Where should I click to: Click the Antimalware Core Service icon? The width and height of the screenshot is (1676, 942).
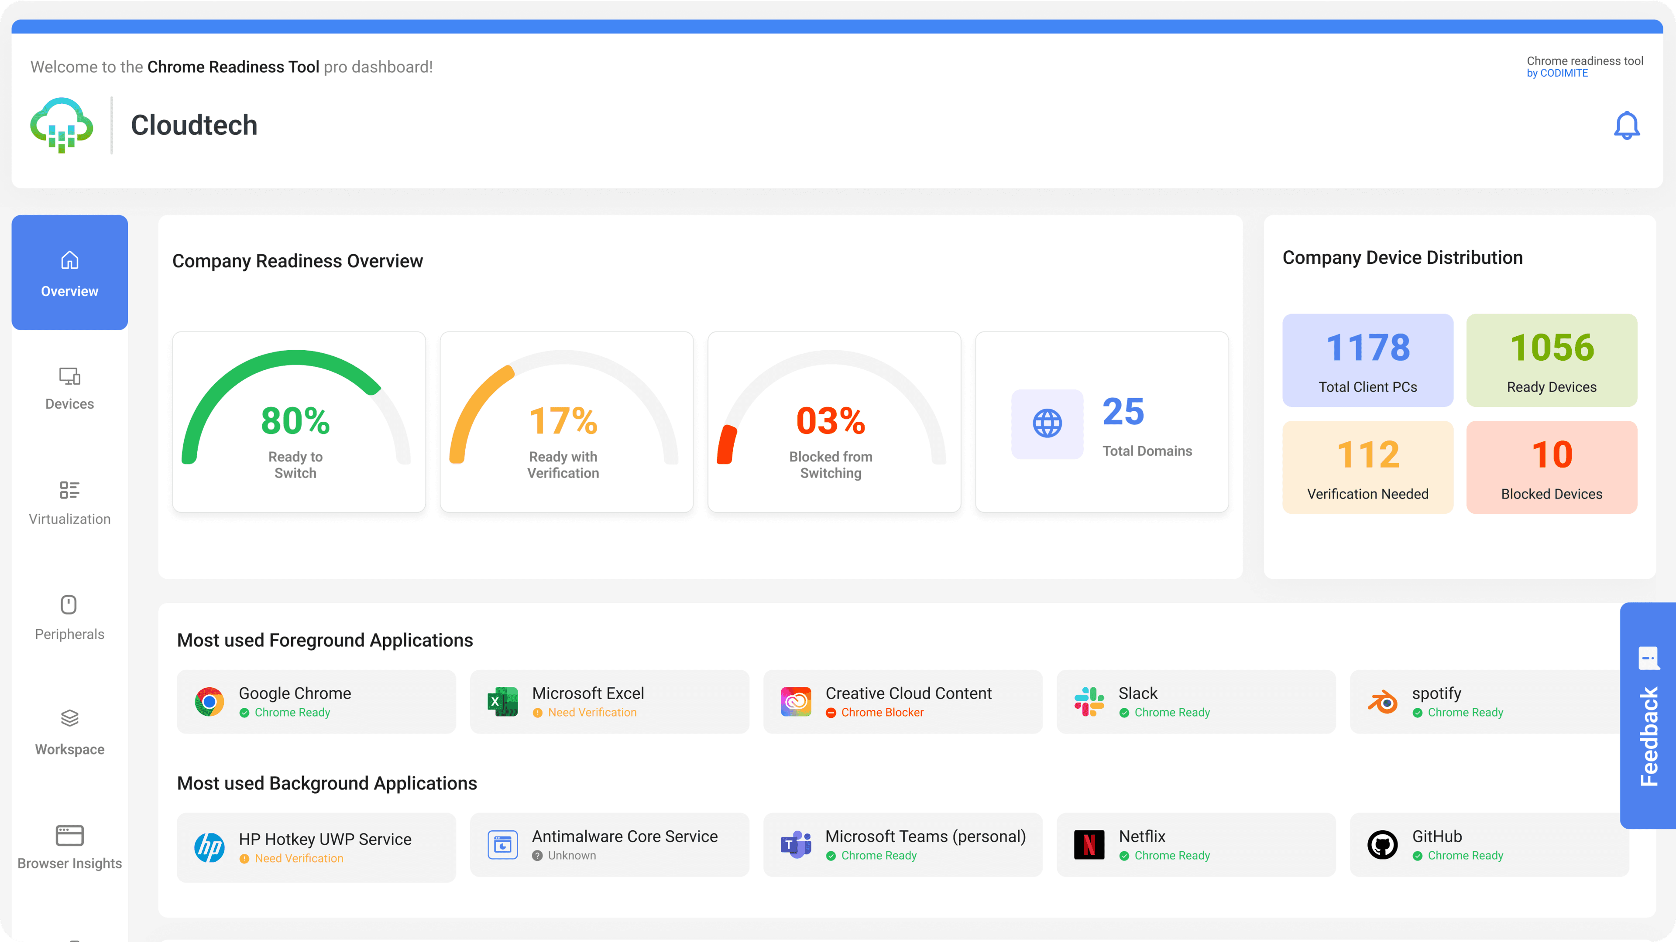503,845
